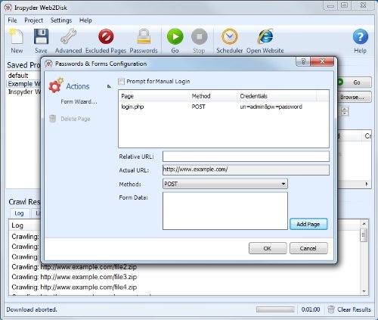The height and width of the screenshot is (320, 378).
Task: Enable Prompt for Manual Login checkbox
Action: pos(121,82)
